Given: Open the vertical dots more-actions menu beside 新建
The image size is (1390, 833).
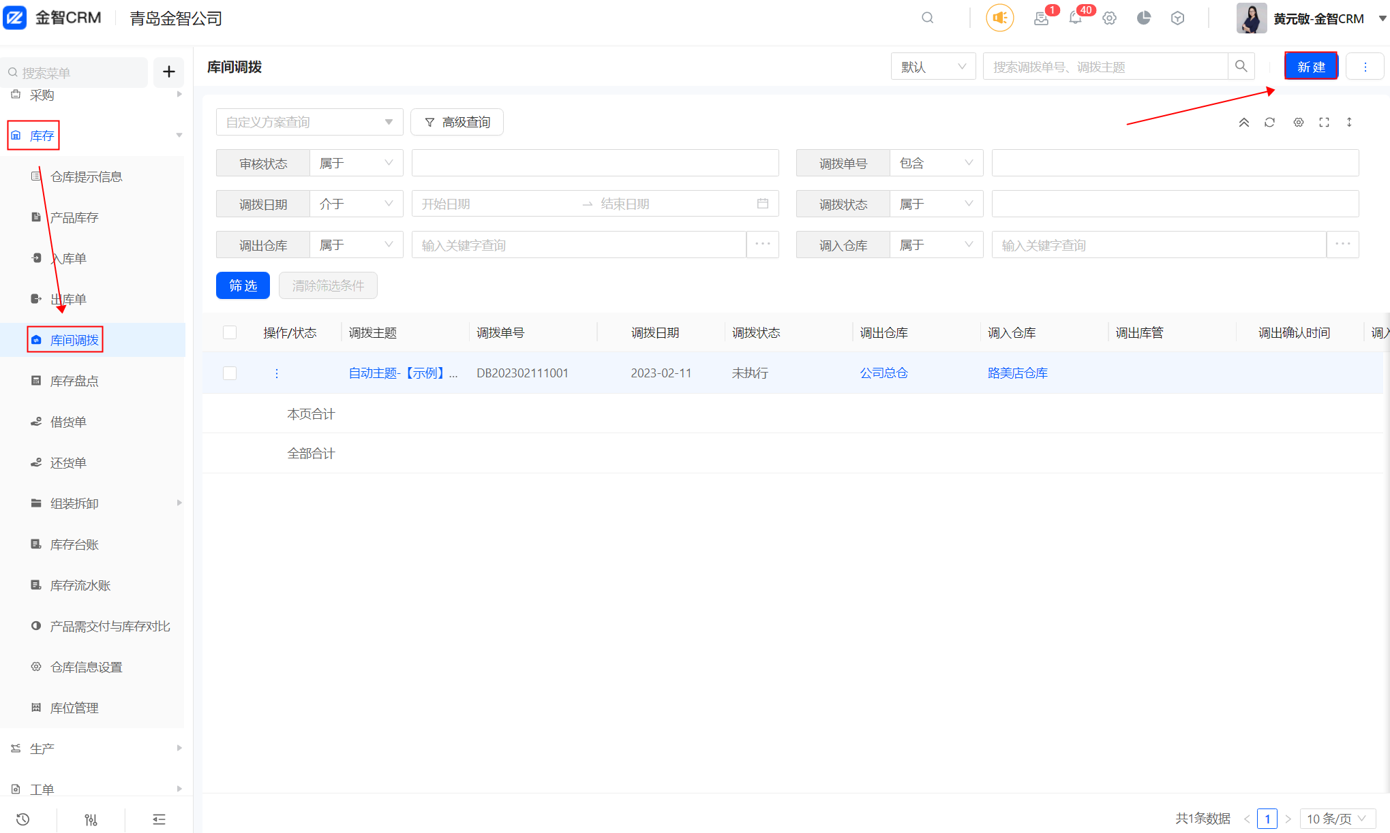Looking at the screenshot, I should point(1365,67).
